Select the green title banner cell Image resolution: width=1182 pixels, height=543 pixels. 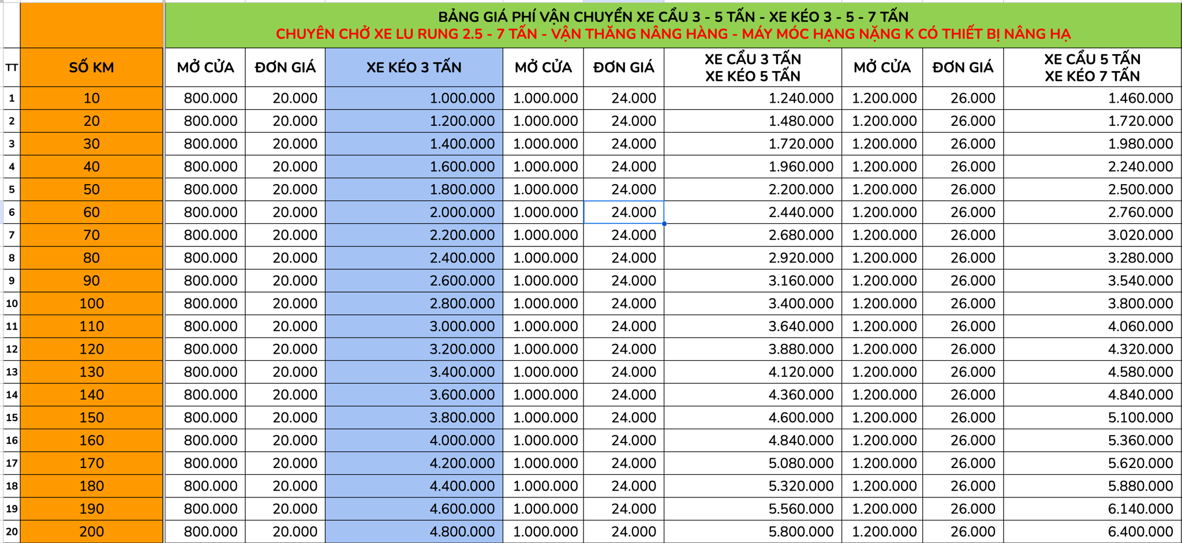coord(673,25)
